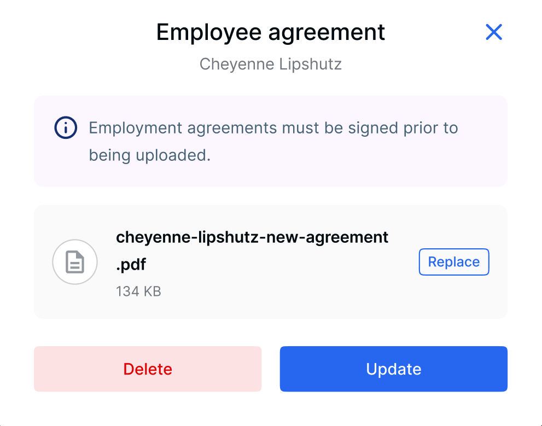Click the blue Update button

coord(393,369)
